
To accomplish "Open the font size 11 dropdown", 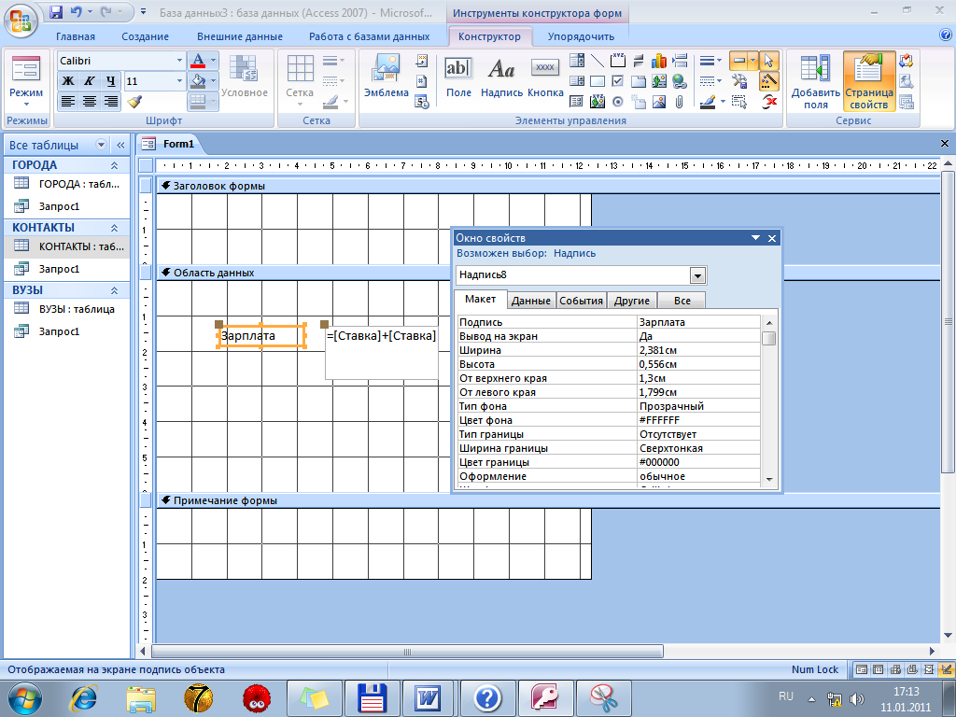I will [x=179, y=81].
